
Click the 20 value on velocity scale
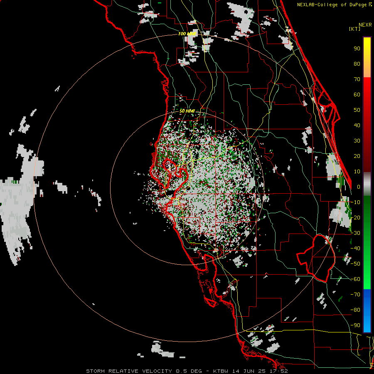[357, 156]
